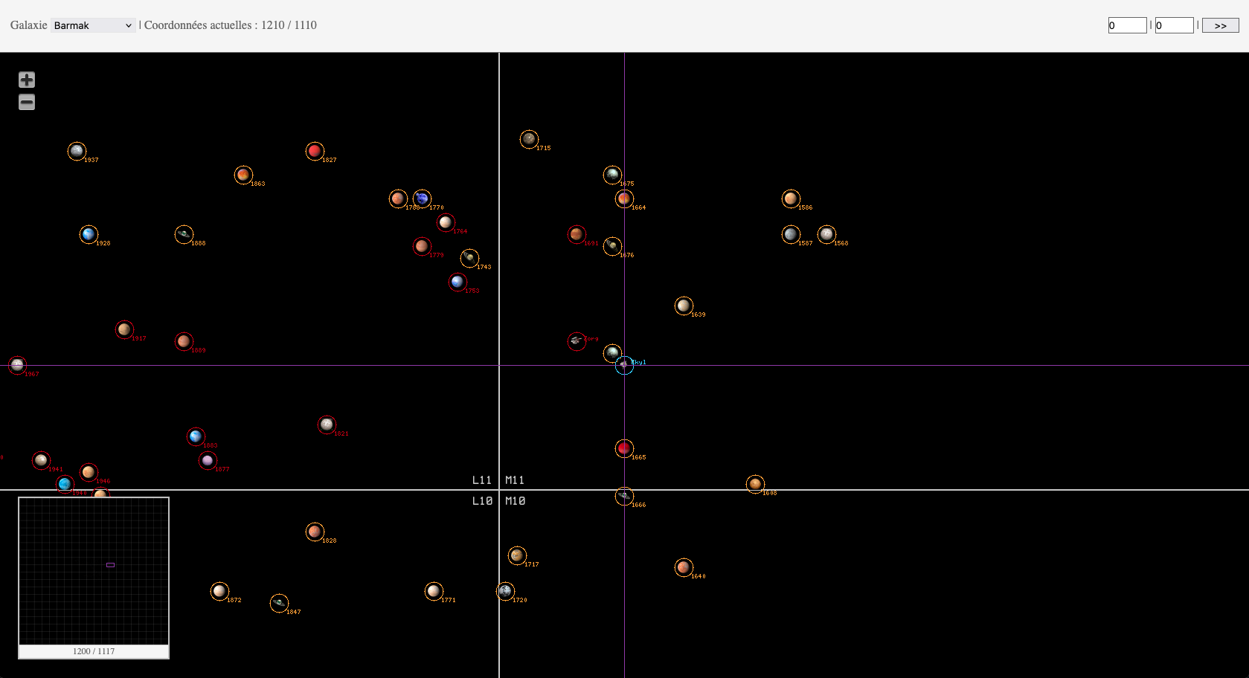Click the M11 sector label
1249x678 pixels.
516,480
